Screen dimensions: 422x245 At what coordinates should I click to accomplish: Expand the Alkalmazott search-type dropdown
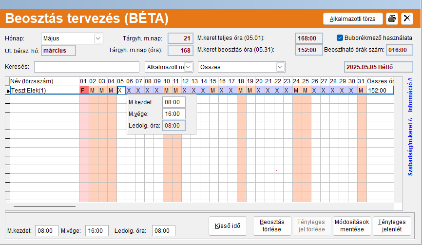coord(189,67)
